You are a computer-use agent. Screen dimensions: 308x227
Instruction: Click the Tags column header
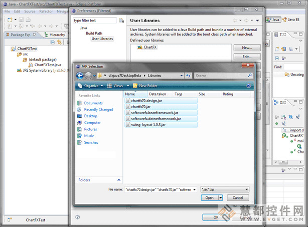[185, 94]
